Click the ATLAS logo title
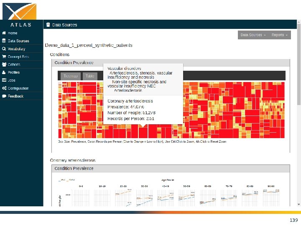Screen dimensions: 301x226 21,25
